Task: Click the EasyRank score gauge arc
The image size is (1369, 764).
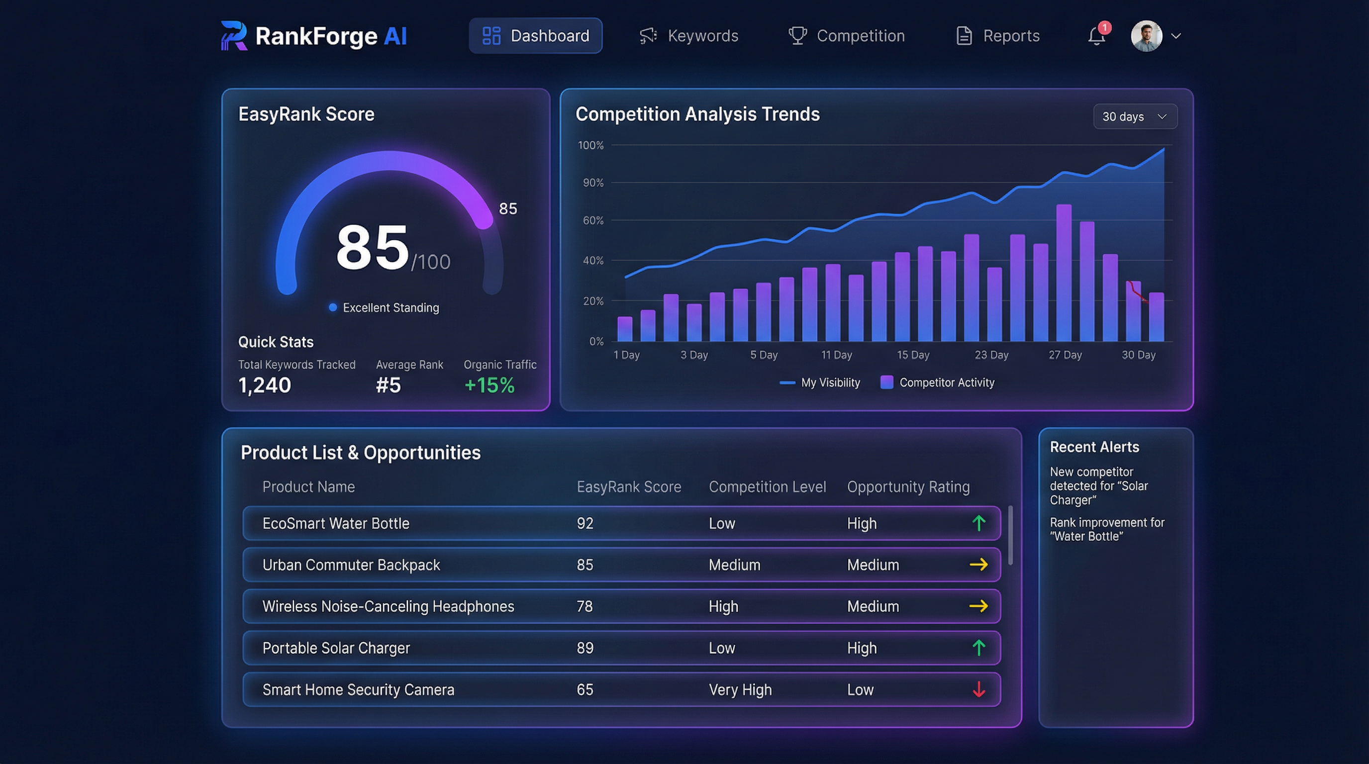Action: click(390, 161)
